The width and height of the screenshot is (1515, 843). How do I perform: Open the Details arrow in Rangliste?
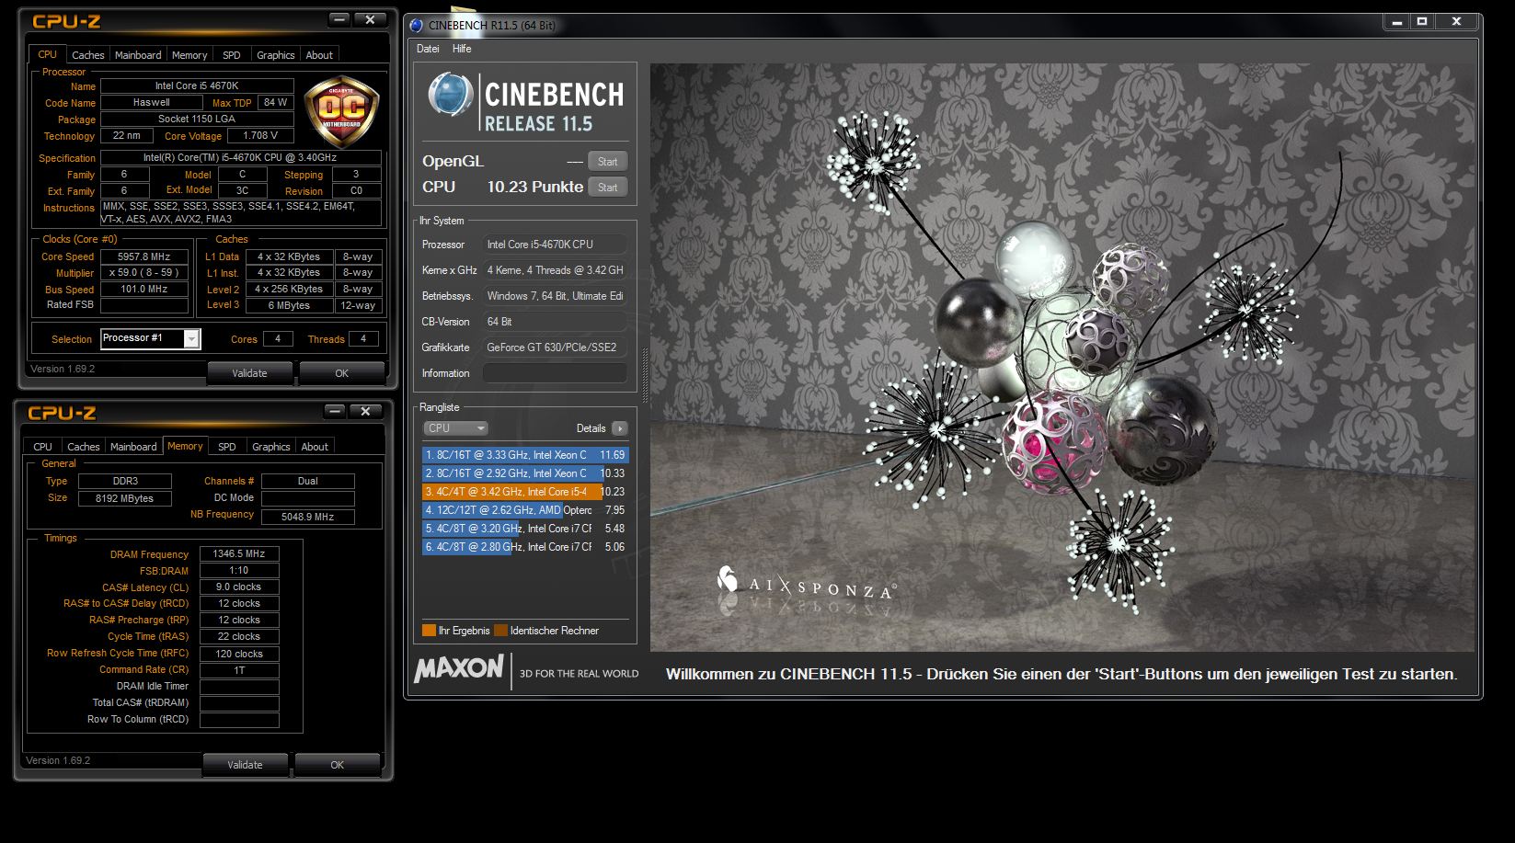pyautogui.click(x=620, y=428)
